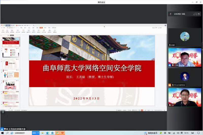Open the WPS app on the taskbar
This screenshot has width=203, height=135.
pyautogui.click(x=62, y=133)
